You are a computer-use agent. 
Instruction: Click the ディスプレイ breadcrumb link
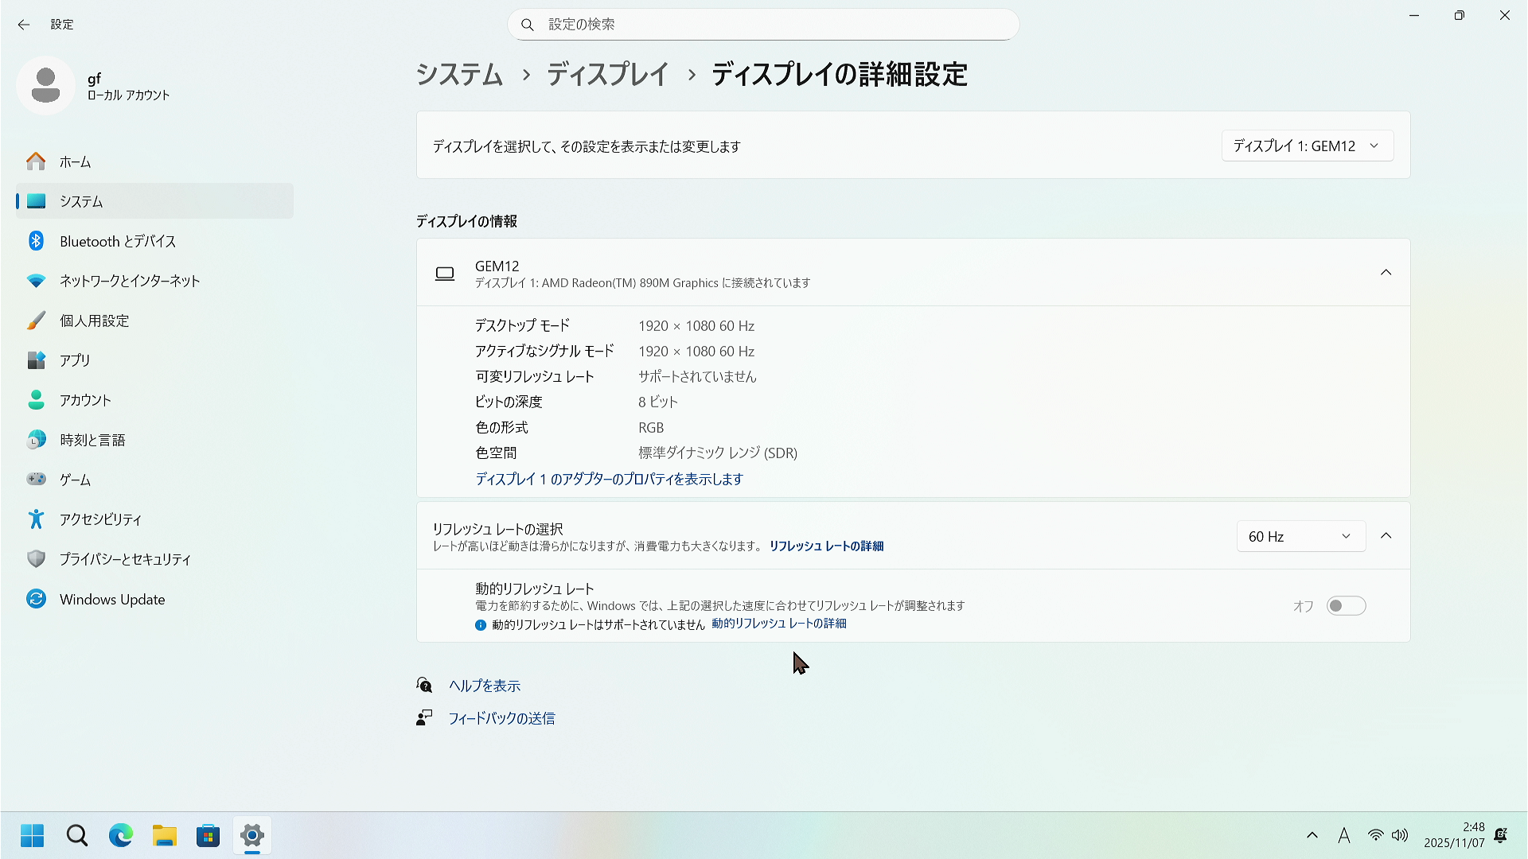click(x=608, y=74)
